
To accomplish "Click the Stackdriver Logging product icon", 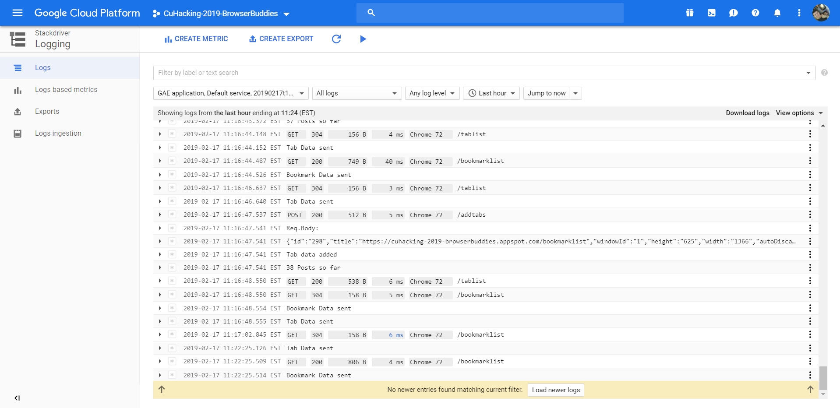I will click(18, 39).
